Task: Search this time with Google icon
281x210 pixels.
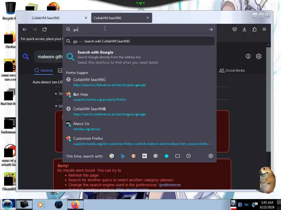Action: (112, 156)
